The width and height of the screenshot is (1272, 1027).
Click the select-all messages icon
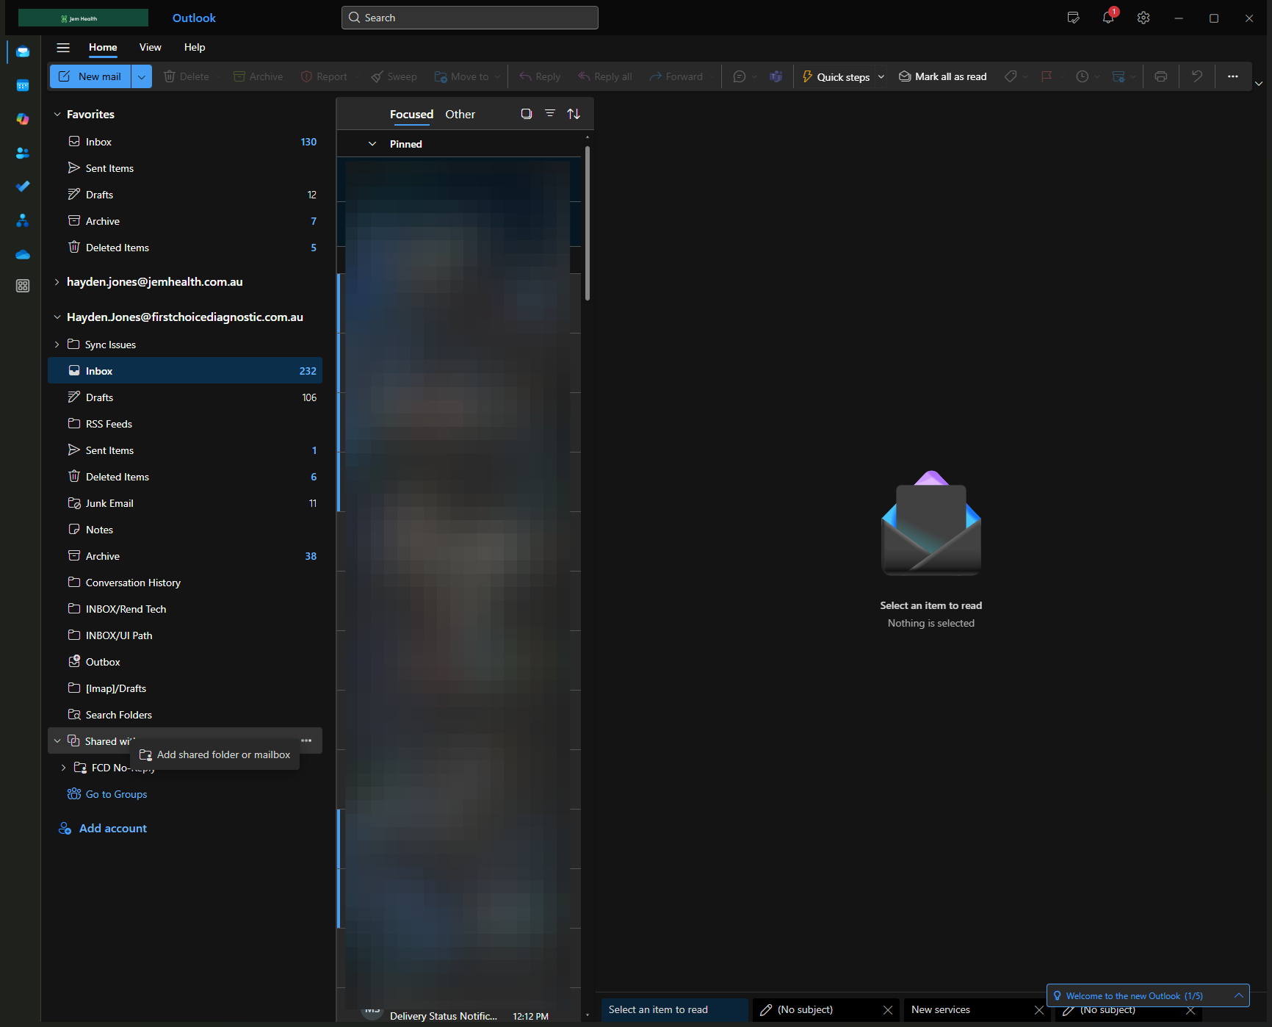527,114
